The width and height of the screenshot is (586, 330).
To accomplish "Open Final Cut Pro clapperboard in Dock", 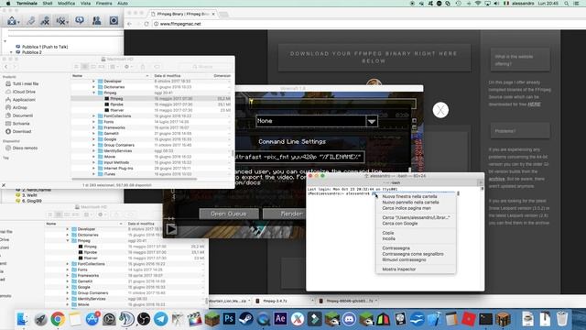I will click(195, 319).
